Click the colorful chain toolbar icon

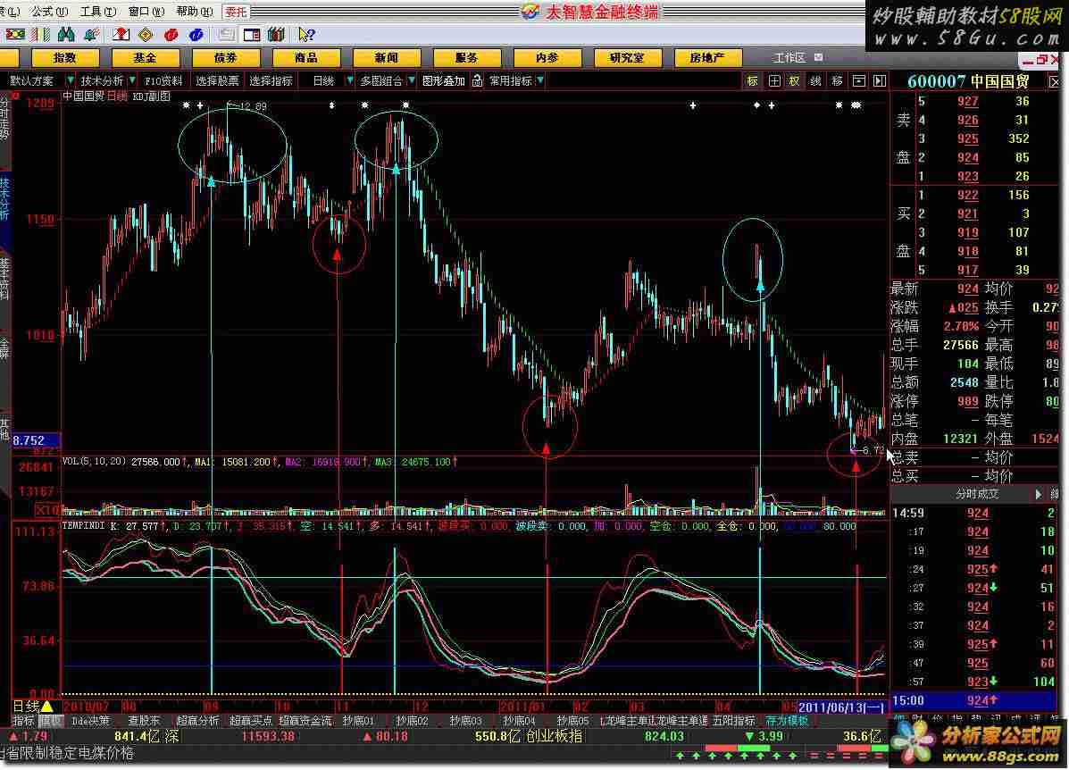click(x=15, y=34)
